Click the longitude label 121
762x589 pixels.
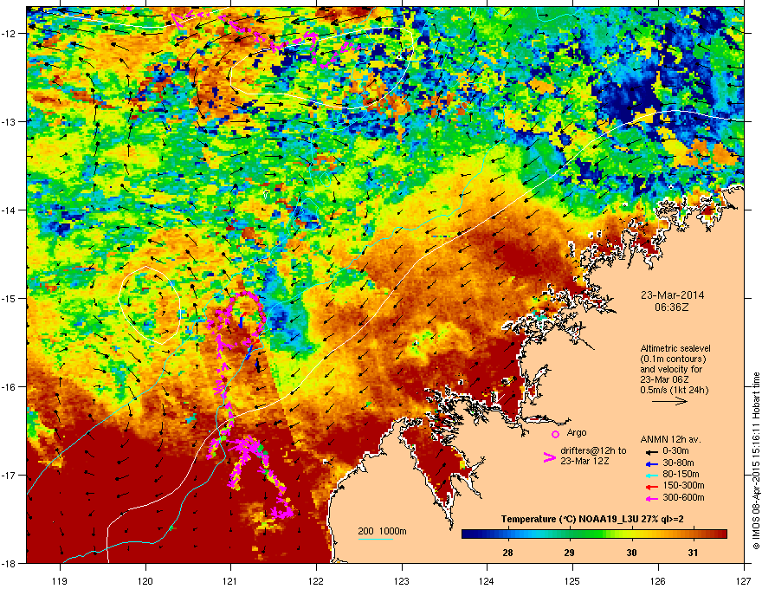tap(230, 580)
